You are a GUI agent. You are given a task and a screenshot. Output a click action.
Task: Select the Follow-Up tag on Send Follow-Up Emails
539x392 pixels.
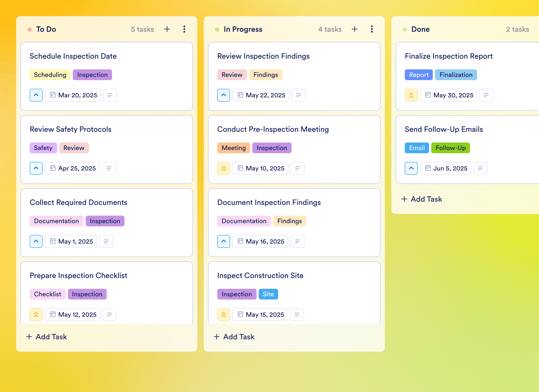tap(451, 148)
